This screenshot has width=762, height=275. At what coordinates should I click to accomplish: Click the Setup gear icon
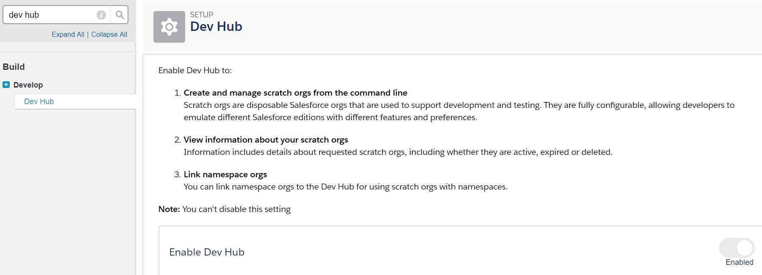(169, 27)
